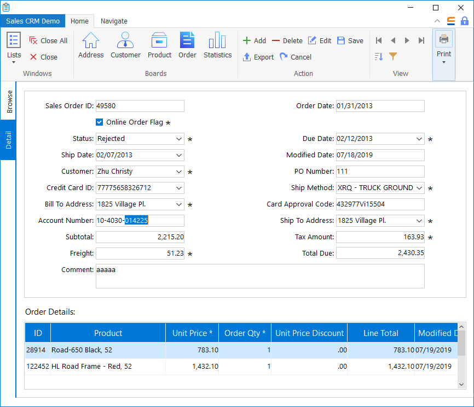This screenshot has height=407, width=474.
Task: Switch to the Navigate ribbon tab
Action: pyautogui.click(x=114, y=21)
